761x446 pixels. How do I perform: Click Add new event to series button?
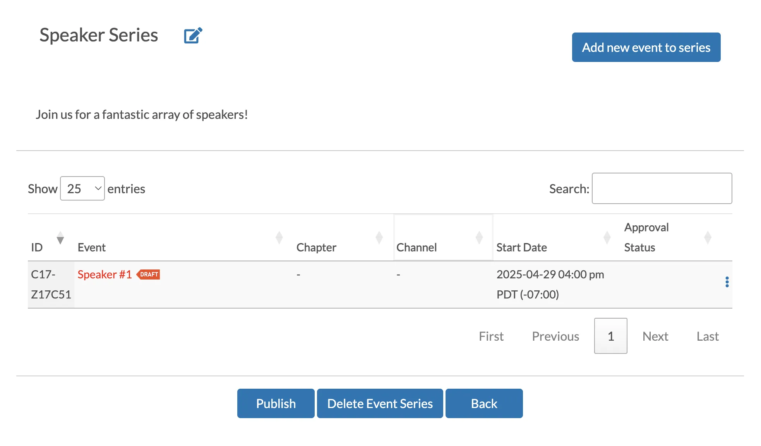point(646,47)
